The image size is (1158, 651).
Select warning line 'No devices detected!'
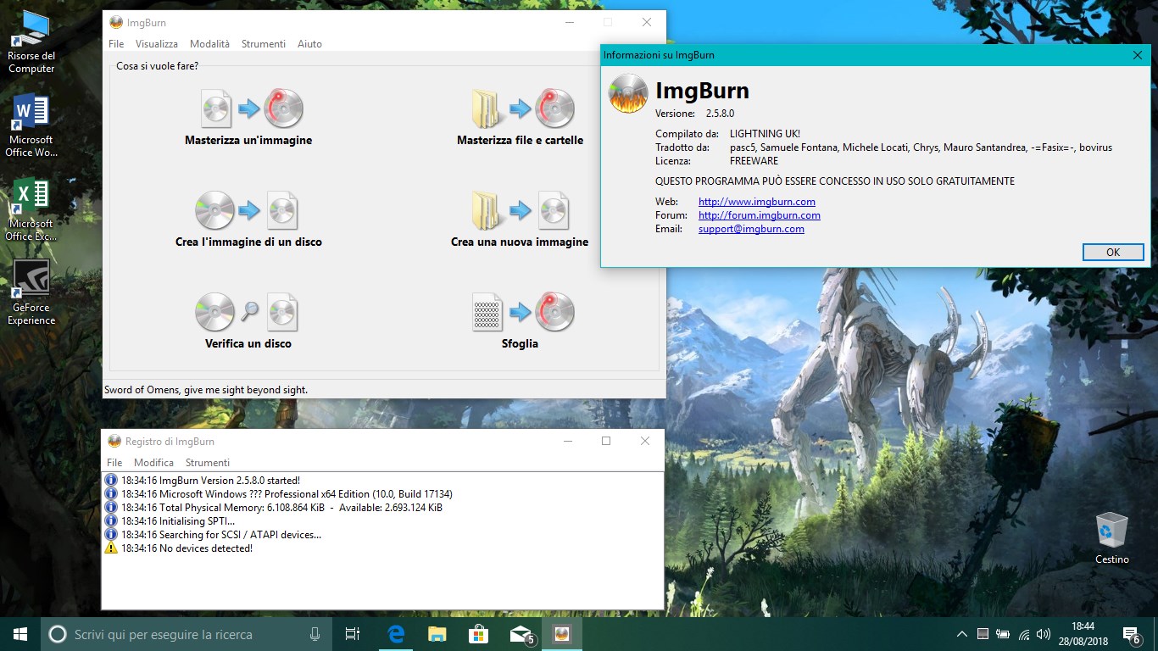click(187, 548)
